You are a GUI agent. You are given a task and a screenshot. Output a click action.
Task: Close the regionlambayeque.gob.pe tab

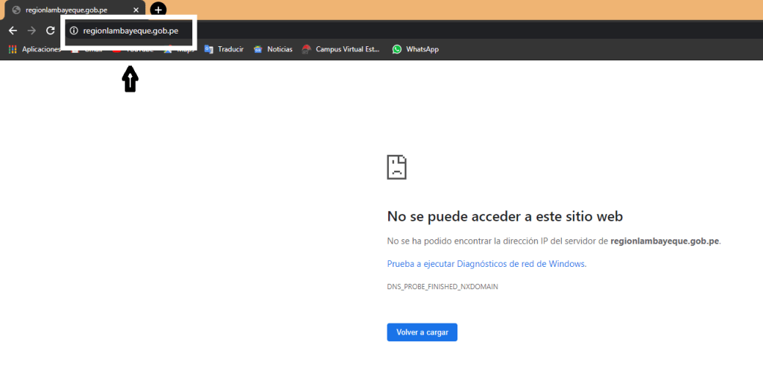point(136,10)
